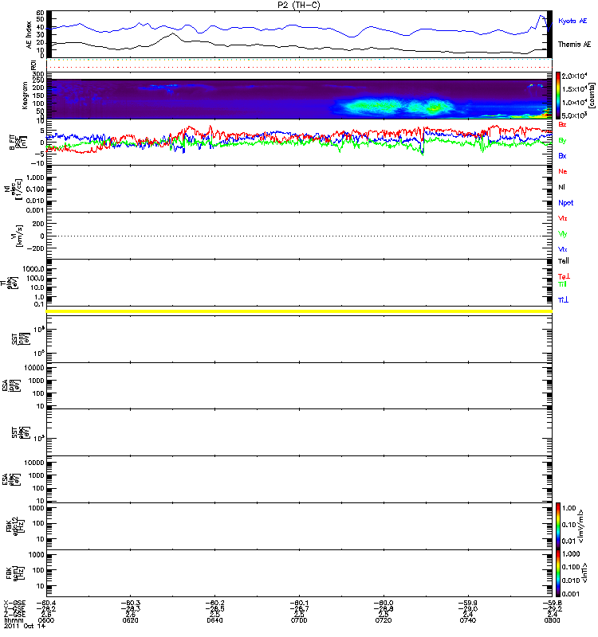Viewport: 598px width, 637px height.
Task: Click the "[counts]" color bar label
Action: (592, 96)
